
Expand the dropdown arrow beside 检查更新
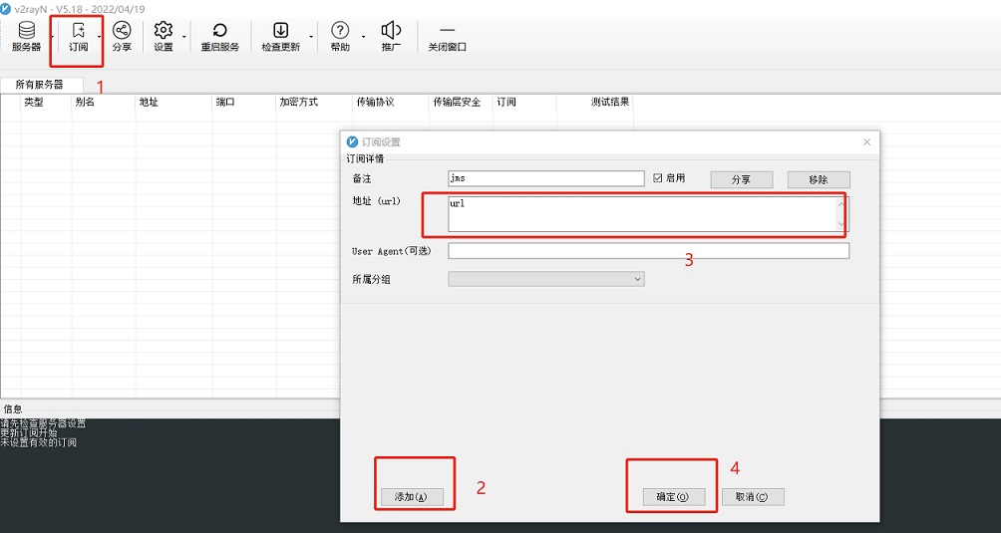point(311,38)
